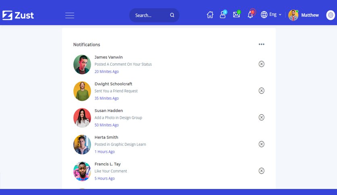Screen dimensions: 337x195
Task: Click '35 Minites Ago' timestamp
Action: (106, 98)
